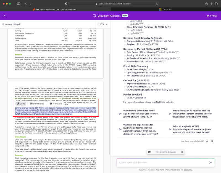Show browser downloads
The height and width of the screenshot is (173, 221).
206,4
